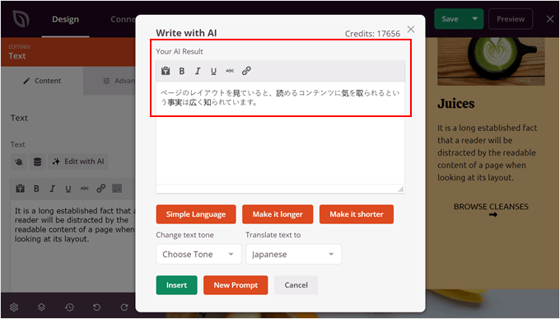Click the Cancel button

coord(296,285)
